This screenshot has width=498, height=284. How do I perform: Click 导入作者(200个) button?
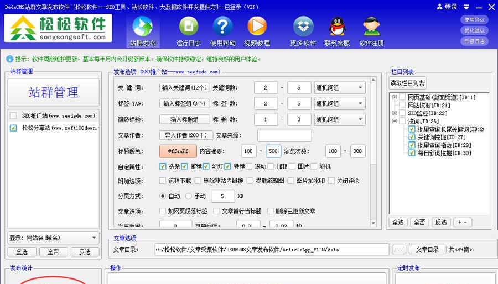[186, 135]
